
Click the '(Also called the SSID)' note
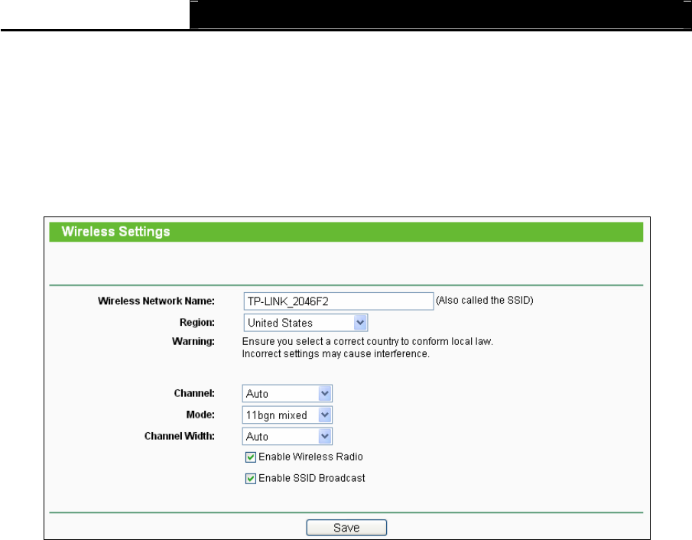(485, 301)
